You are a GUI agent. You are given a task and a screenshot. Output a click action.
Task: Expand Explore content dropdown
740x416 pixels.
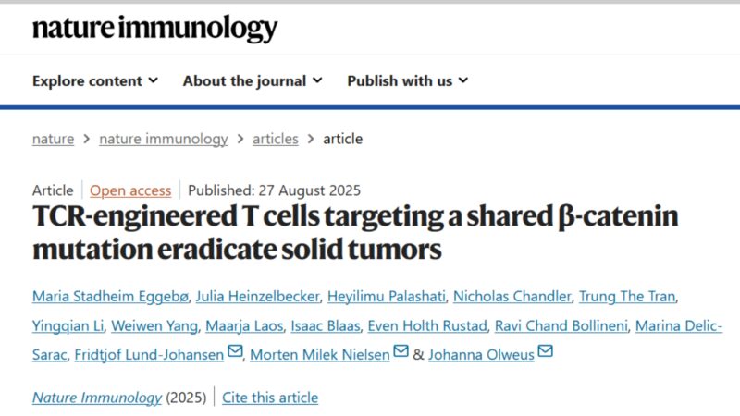95,81
